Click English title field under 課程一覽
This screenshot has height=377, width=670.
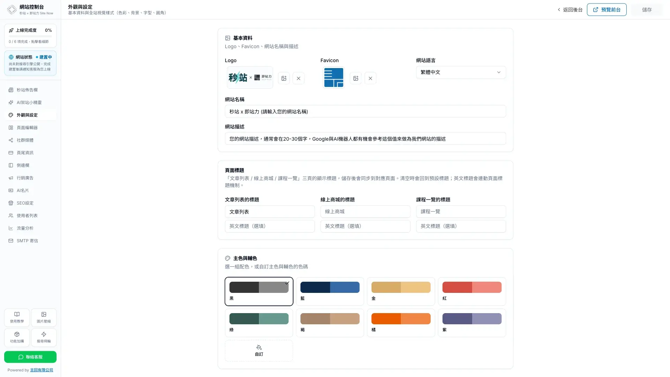[461, 226]
